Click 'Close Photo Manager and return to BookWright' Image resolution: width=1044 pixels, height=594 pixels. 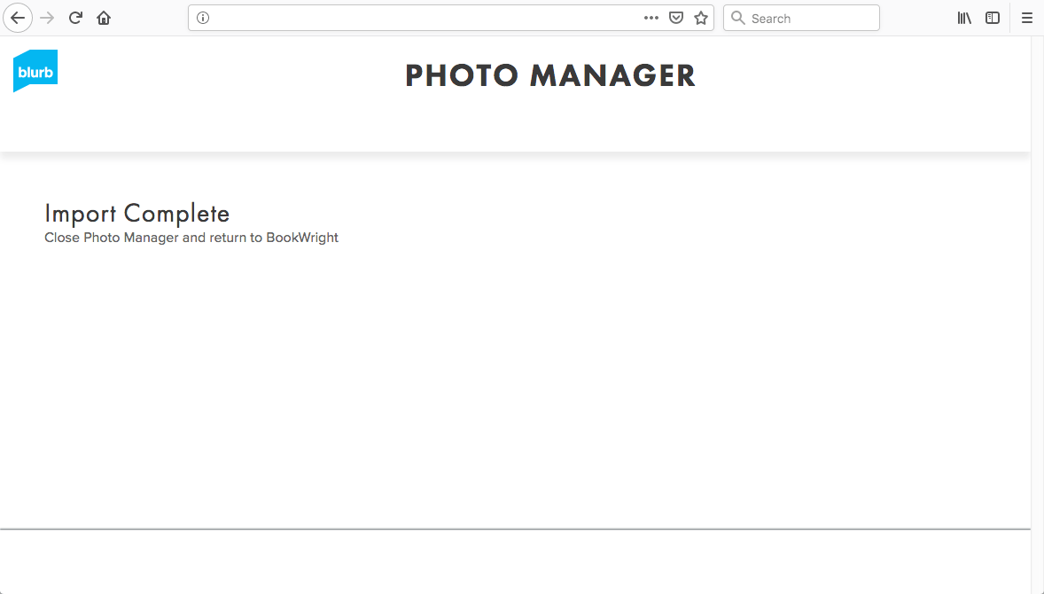tap(191, 238)
